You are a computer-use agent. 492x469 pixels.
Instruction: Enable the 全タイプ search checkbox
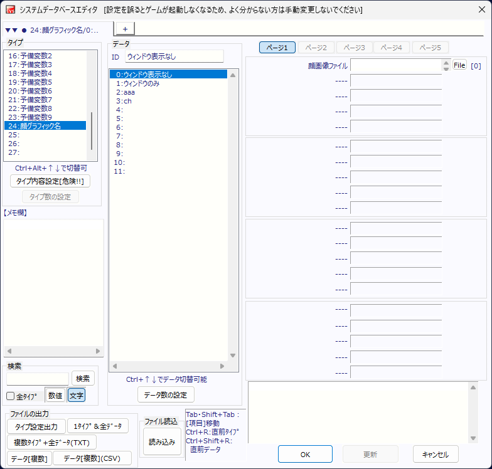11,396
